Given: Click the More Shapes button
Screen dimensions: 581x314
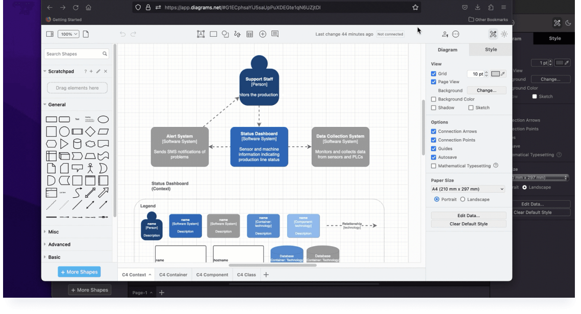Looking at the screenshot, I should [x=79, y=272].
